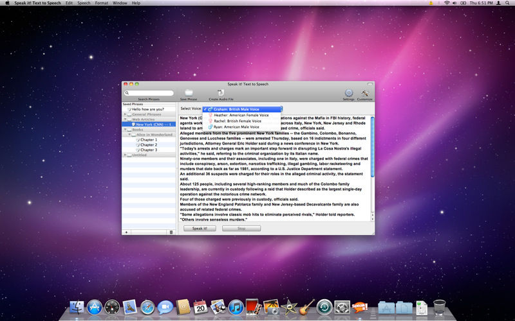Launch iTunes from the dock
Image resolution: width=515 pixels, height=321 pixels.
pos(236,308)
